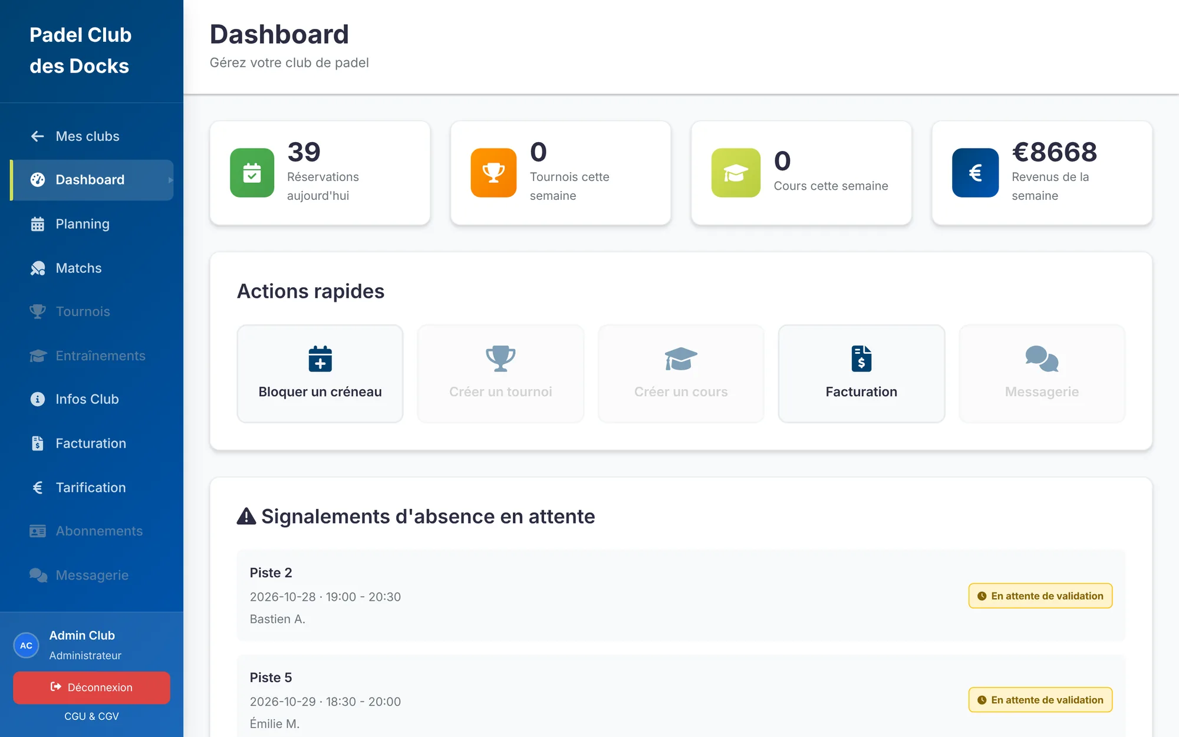Click the calendar icon next to Planning
This screenshot has height=737, width=1179.
[38, 224]
